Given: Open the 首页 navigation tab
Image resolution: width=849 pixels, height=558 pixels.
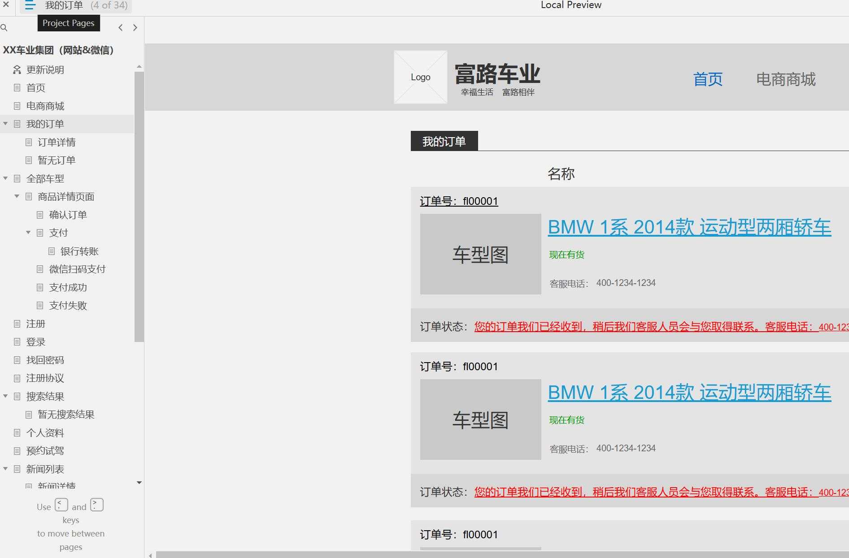Looking at the screenshot, I should [708, 80].
